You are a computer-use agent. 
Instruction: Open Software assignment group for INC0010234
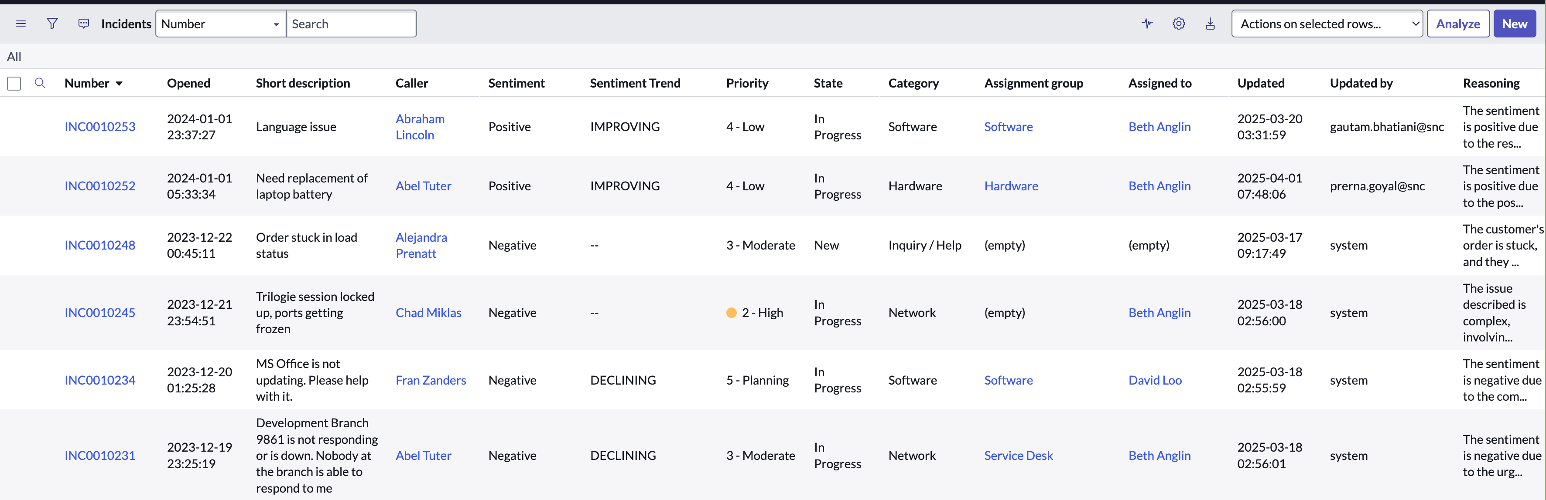[x=1008, y=380]
